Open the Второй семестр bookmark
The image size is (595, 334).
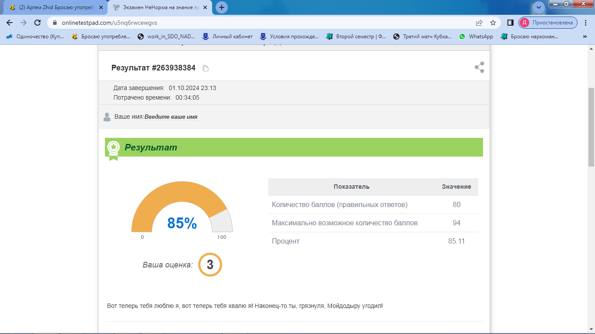pyautogui.click(x=356, y=37)
